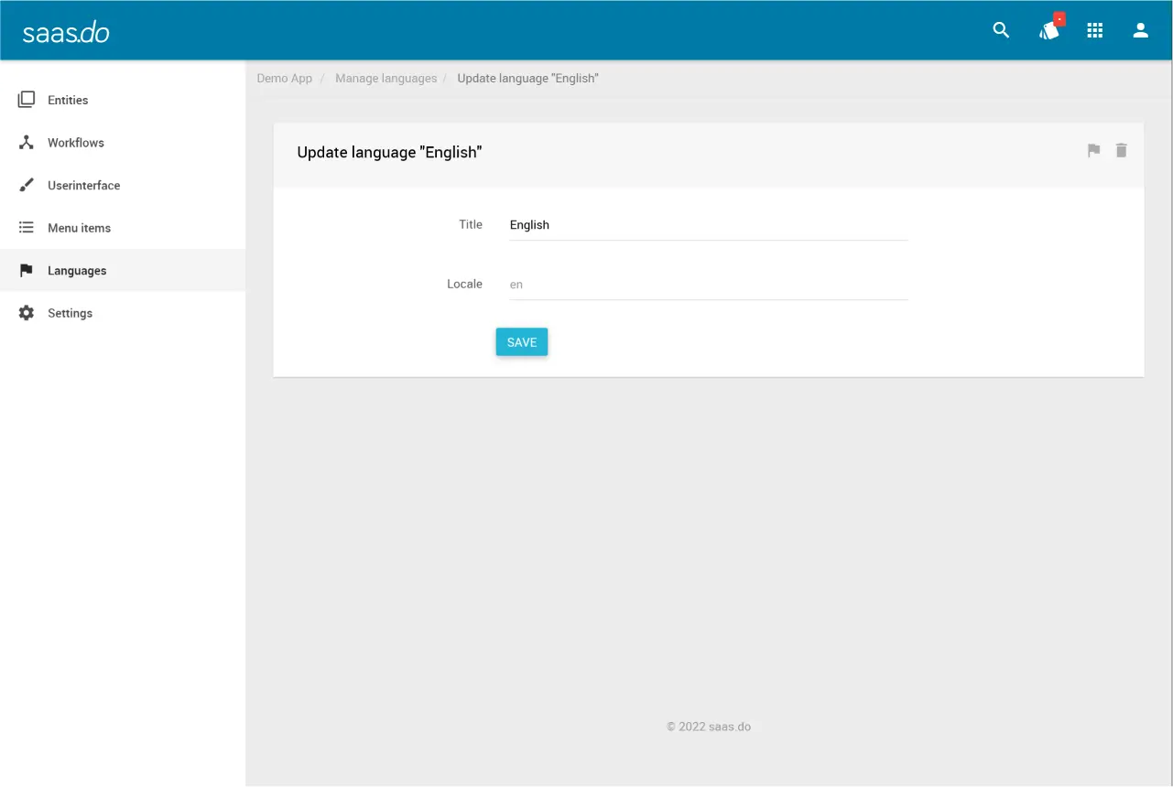Viewport: 1173px width, 787px height.
Task: Navigate to Manage languages breadcrumb
Action: pyautogui.click(x=386, y=79)
